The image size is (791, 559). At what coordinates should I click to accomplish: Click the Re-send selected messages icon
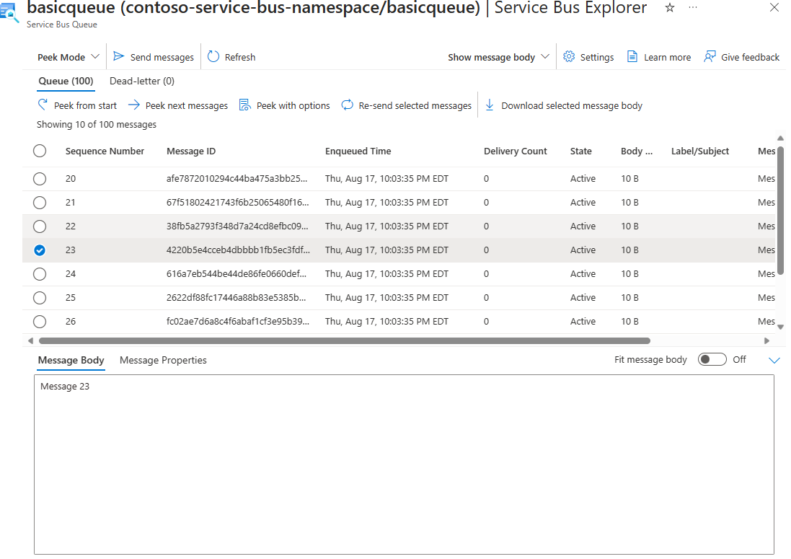pyautogui.click(x=347, y=105)
